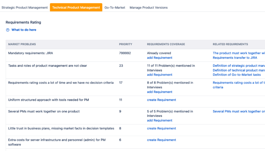The height and width of the screenshot is (151, 265).
Task: Click 'add Requirement' for Several PMs row
Action: [x=160, y=120]
